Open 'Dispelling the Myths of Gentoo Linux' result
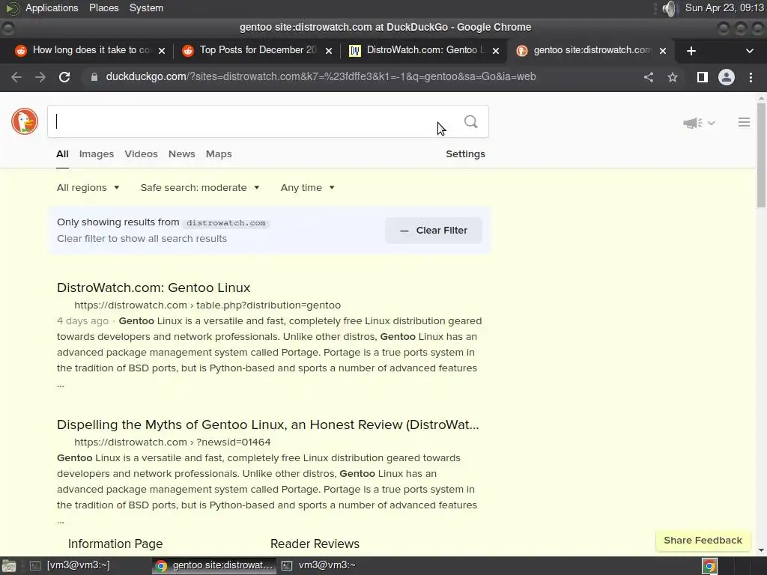 click(267, 425)
